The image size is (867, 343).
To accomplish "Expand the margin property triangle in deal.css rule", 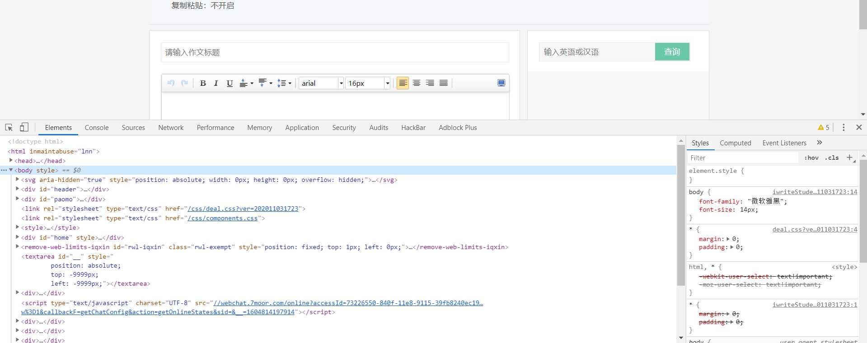I will [728, 239].
